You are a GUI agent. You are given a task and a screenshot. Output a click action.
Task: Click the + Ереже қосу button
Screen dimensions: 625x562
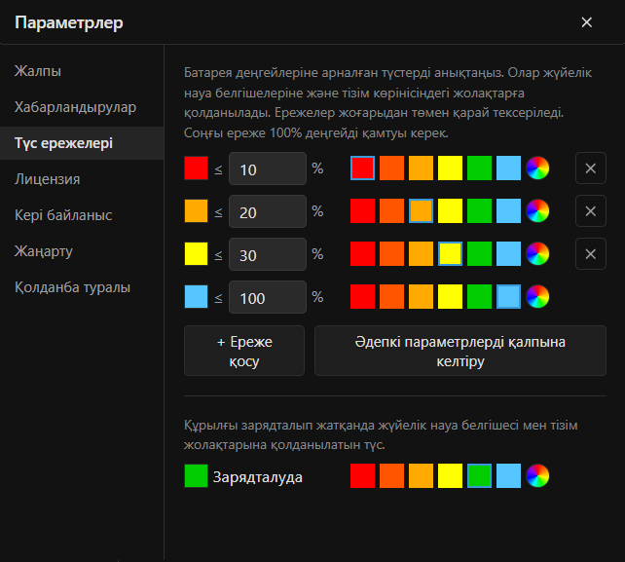tap(244, 351)
